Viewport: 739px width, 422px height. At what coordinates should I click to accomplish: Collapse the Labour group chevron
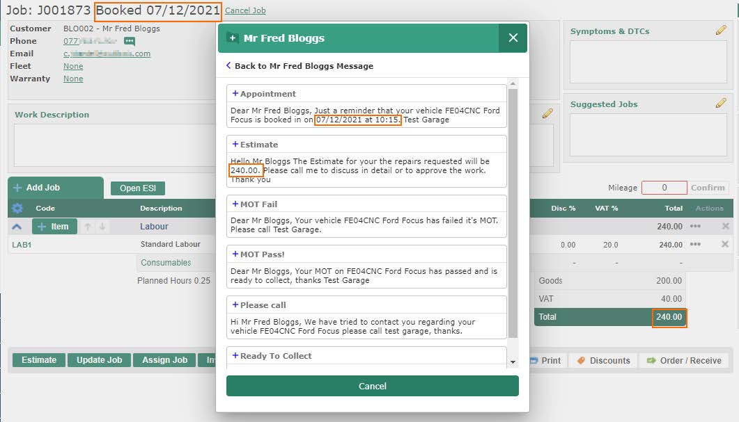[x=17, y=227]
